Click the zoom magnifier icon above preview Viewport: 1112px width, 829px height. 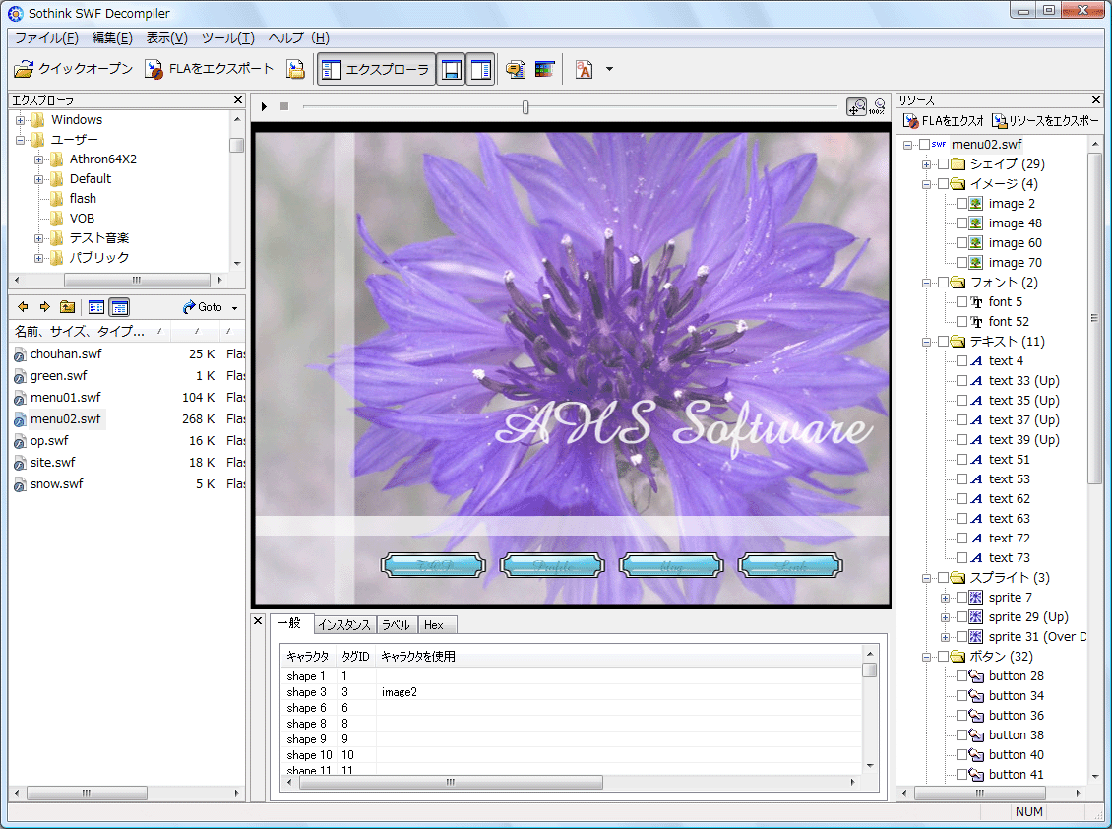[x=857, y=106]
